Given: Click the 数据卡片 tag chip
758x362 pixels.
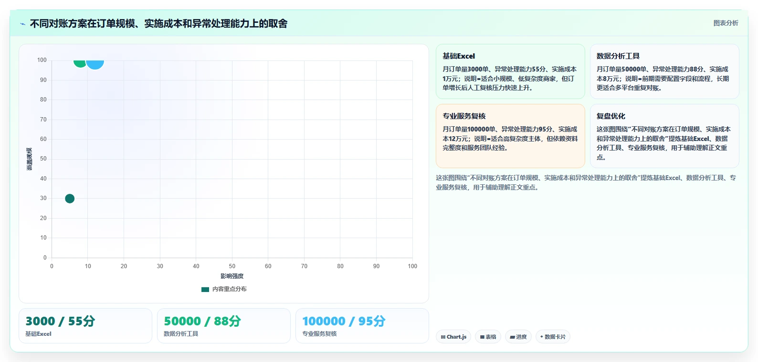Looking at the screenshot, I should point(553,337).
